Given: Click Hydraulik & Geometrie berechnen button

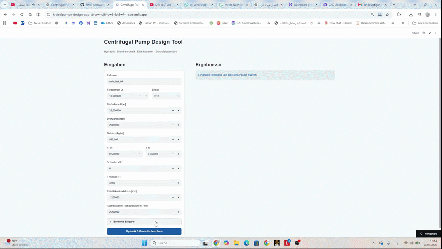Looking at the screenshot, I should point(144,231).
